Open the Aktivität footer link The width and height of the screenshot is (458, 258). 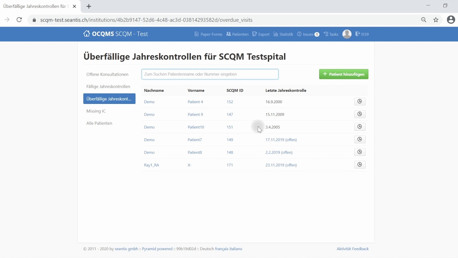tap(344, 249)
